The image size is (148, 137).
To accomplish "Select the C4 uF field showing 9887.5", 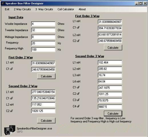I will (x=110, y=107).
